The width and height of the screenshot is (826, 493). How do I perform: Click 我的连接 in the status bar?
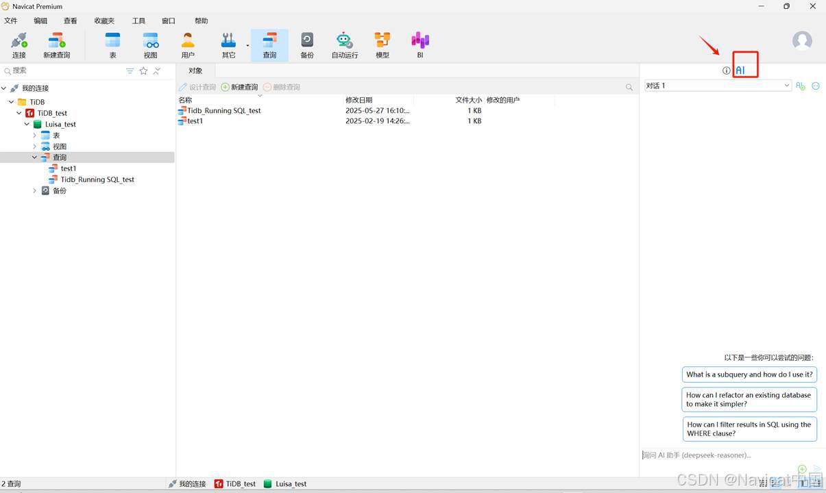coord(187,483)
